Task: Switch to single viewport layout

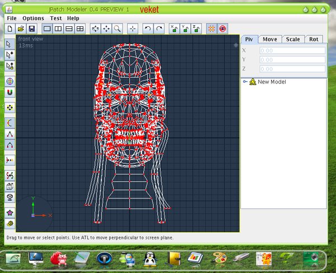Action: pyautogui.click(x=48, y=28)
